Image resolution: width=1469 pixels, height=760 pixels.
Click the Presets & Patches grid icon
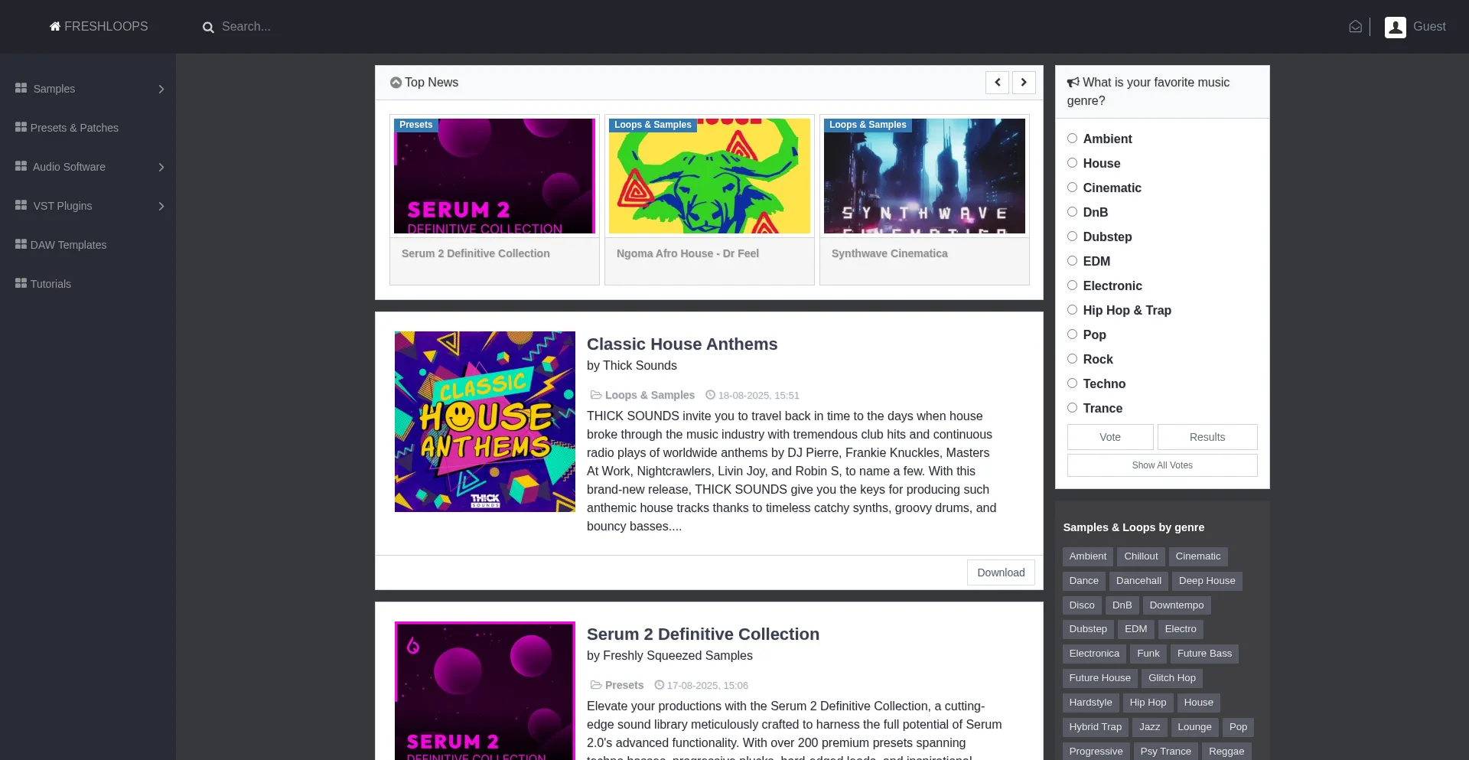(21, 127)
